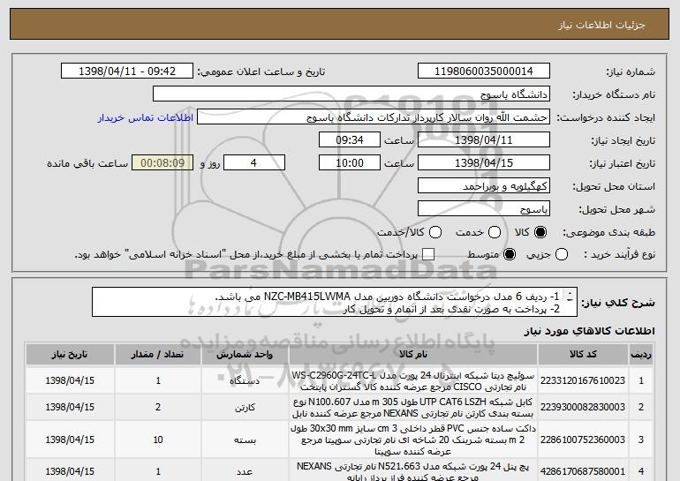
Task: Click the request creator name field
Action: click(x=374, y=117)
